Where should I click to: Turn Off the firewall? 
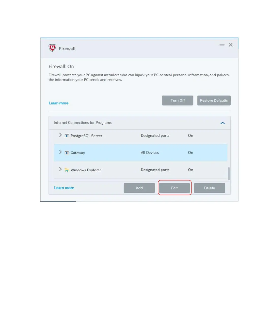tap(178, 101)
